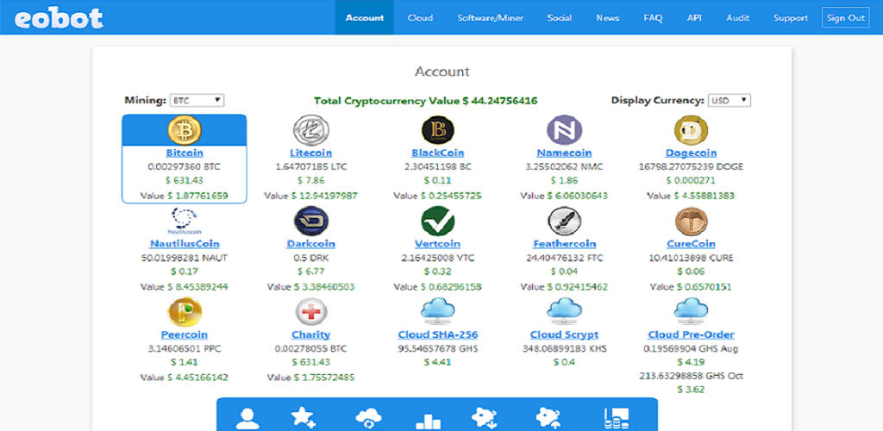The image size is (883, 431).
Task: Go to the Cloud menu item
Action: [420, 17]
